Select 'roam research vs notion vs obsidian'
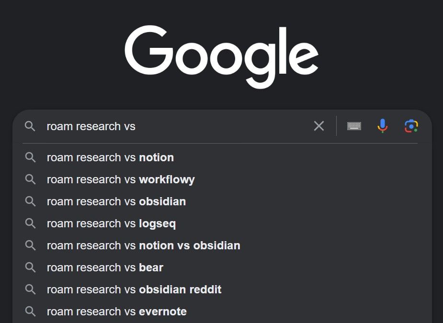 [142, 245]
